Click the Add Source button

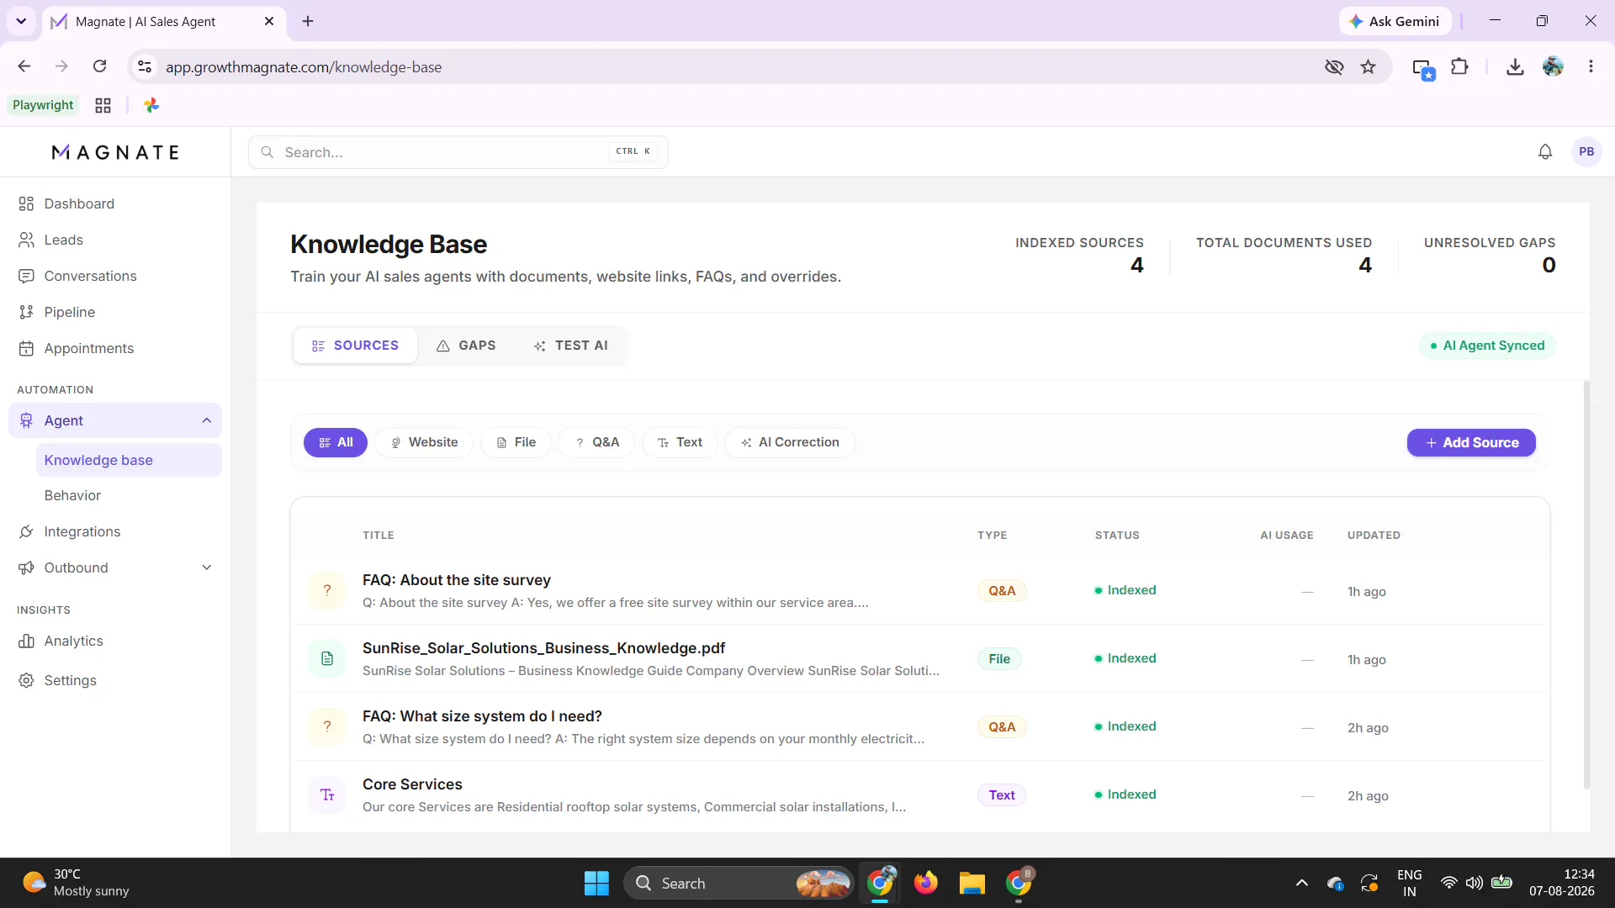click(1471, 442)
